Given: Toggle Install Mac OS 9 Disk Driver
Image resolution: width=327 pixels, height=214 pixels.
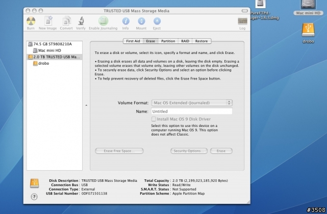Looking at the screenshot, I should [x=154, y=119].
